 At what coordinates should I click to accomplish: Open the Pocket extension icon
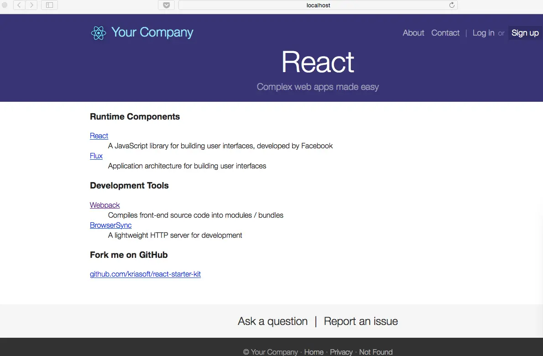coord(166,5)
